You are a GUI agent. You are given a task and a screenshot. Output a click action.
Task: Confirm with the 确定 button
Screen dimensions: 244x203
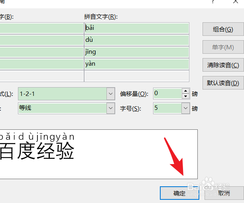tap(179, 193)
